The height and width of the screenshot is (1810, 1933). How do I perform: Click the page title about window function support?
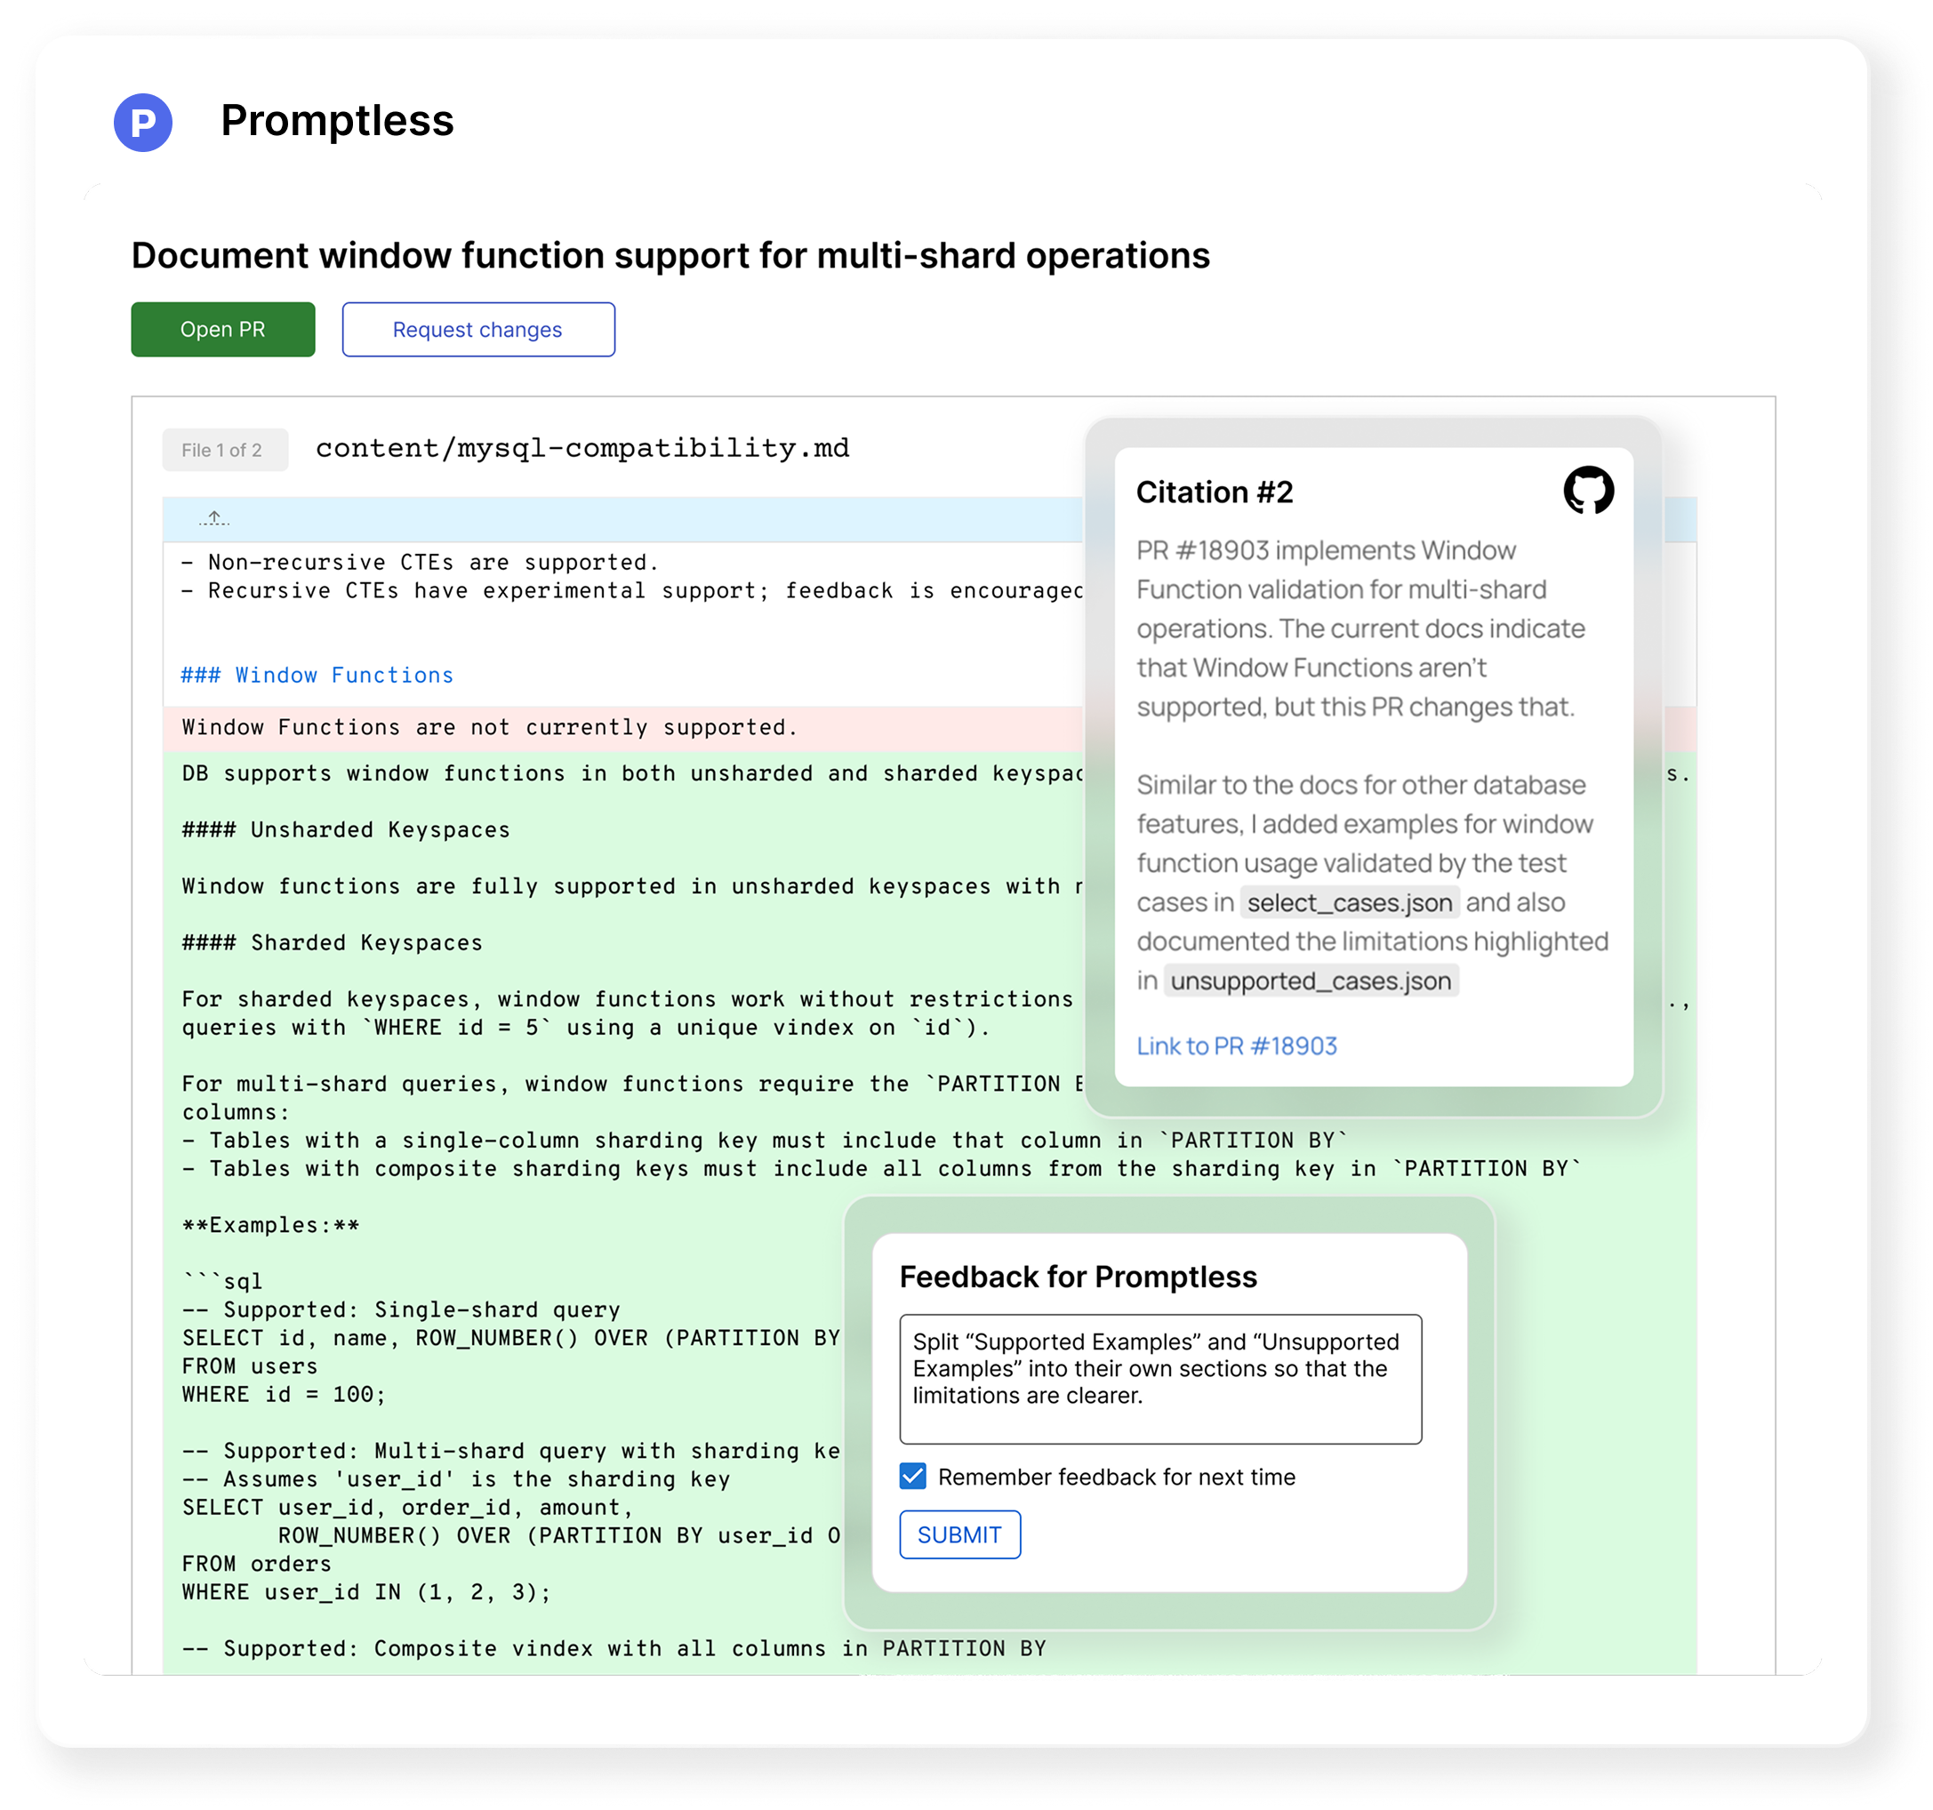click(x=671, y=256)
